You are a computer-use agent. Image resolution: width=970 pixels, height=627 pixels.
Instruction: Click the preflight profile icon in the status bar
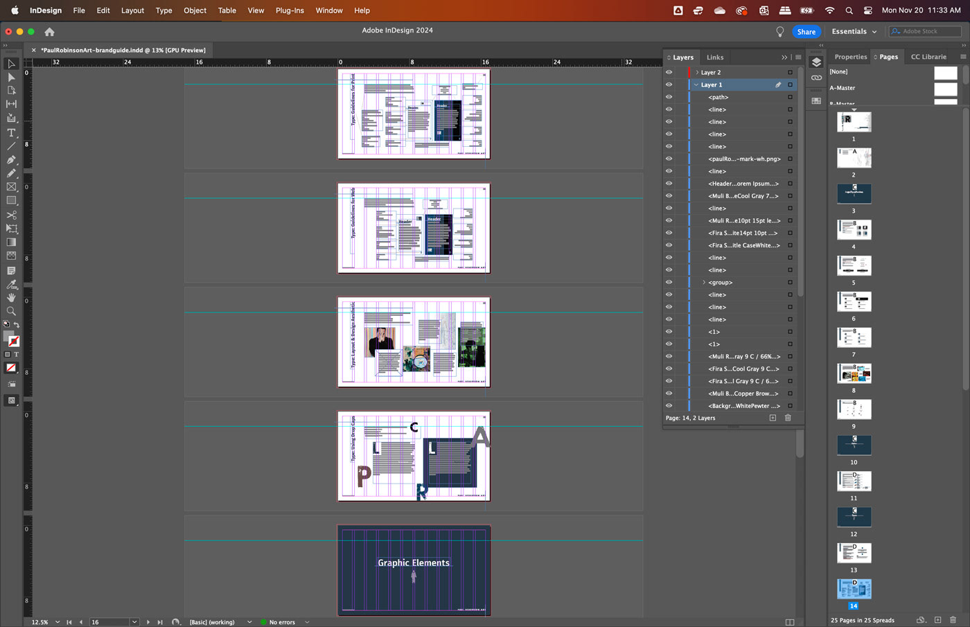[x=176, y=622]
